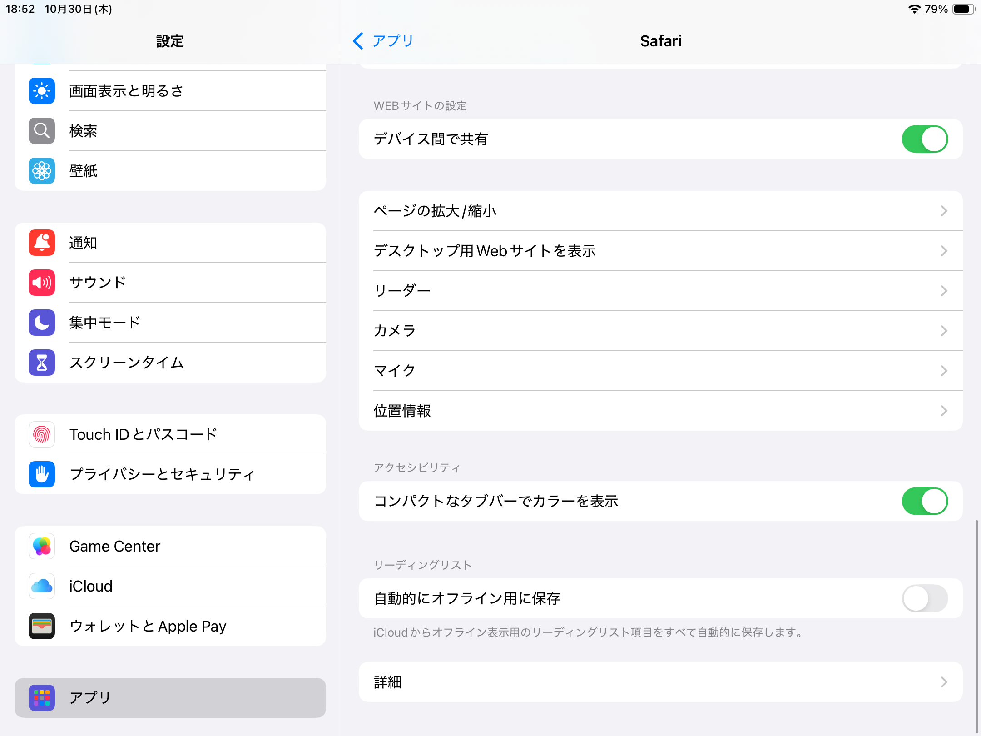Tap the Screen Time hourglass icon
981x736 pixels.
click(42, 363)
